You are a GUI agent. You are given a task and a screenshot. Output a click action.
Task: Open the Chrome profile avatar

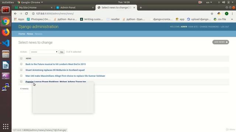226,14
